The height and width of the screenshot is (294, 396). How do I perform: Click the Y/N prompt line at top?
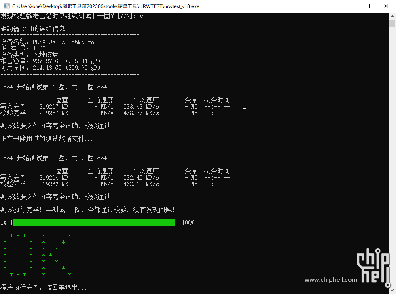point(72,16)
